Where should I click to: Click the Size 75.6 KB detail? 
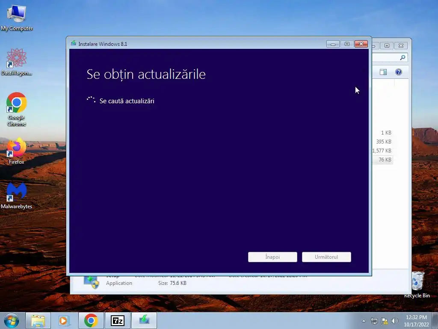click(172, 283)
